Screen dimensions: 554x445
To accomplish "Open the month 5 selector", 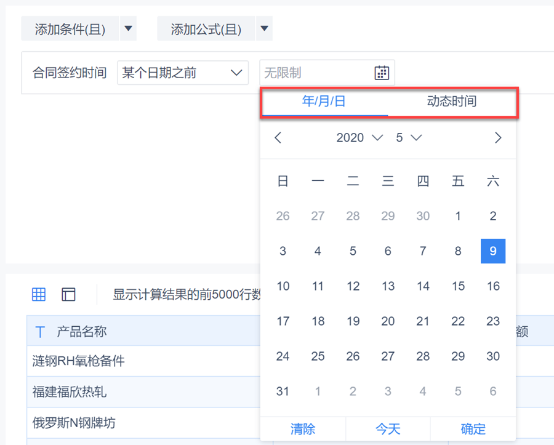I will coord(409,138).
